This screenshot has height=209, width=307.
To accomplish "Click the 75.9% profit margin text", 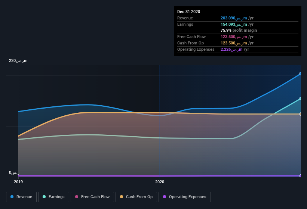I will (239, 31).
